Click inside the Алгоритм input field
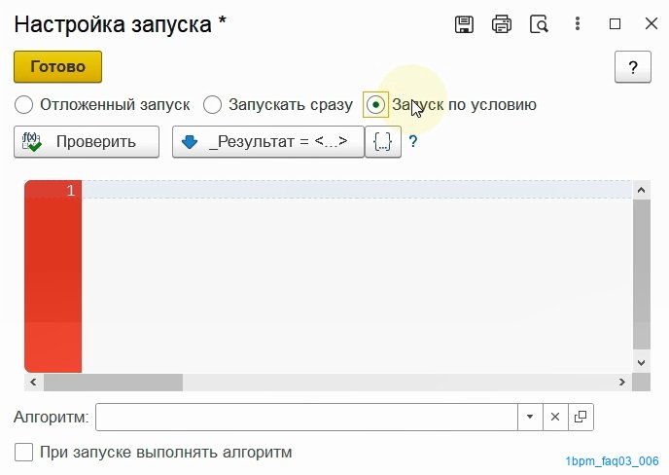Screen dimensions: 669x475 (x=306, y=417)
